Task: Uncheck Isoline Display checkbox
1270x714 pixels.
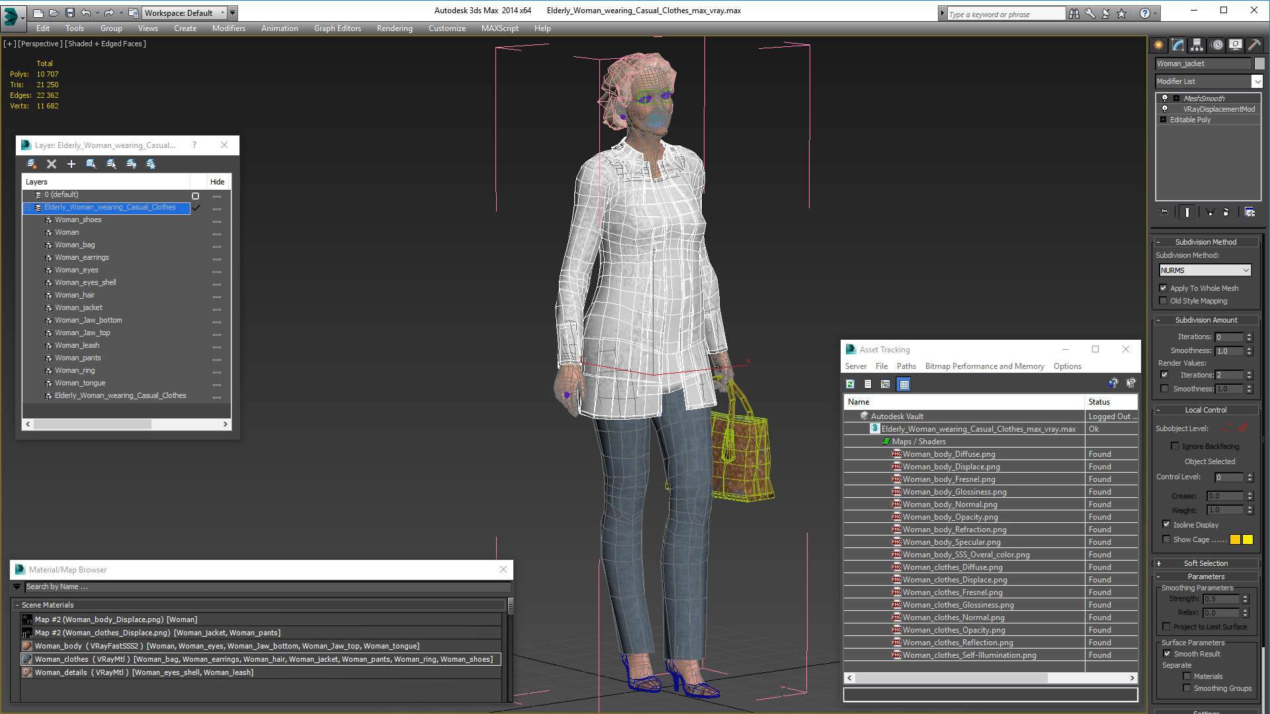Action: click(x=1167, y=524)
